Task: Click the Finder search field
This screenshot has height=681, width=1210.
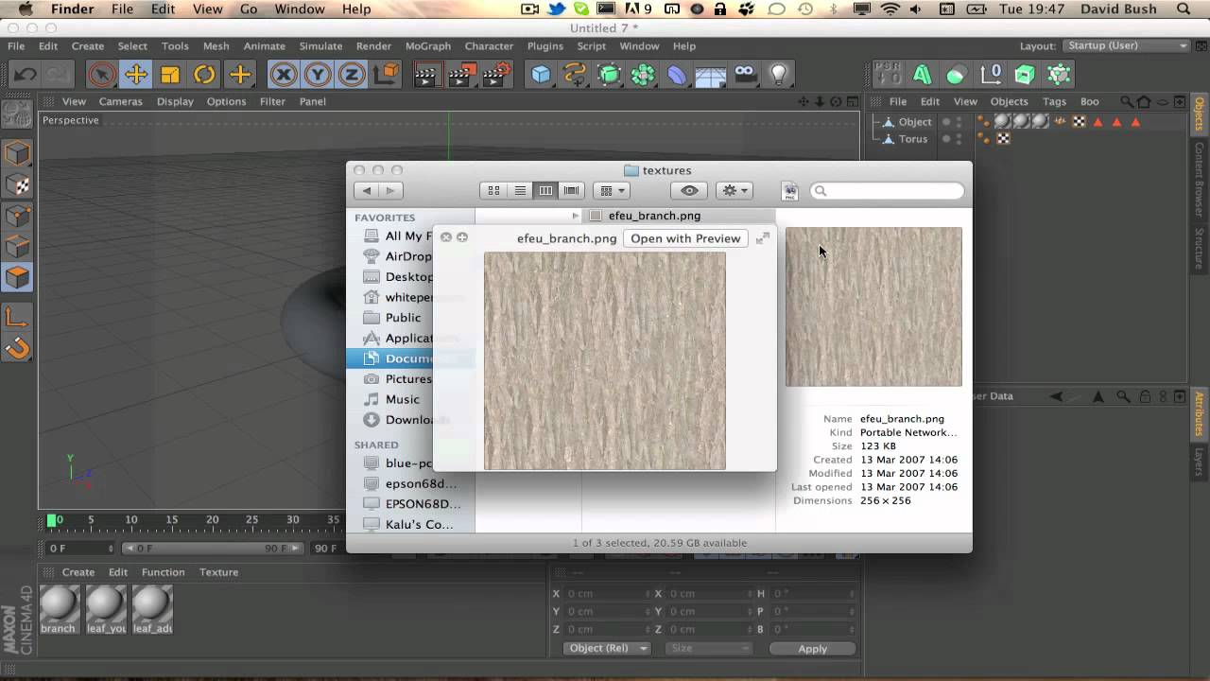Action: (887, 191)
